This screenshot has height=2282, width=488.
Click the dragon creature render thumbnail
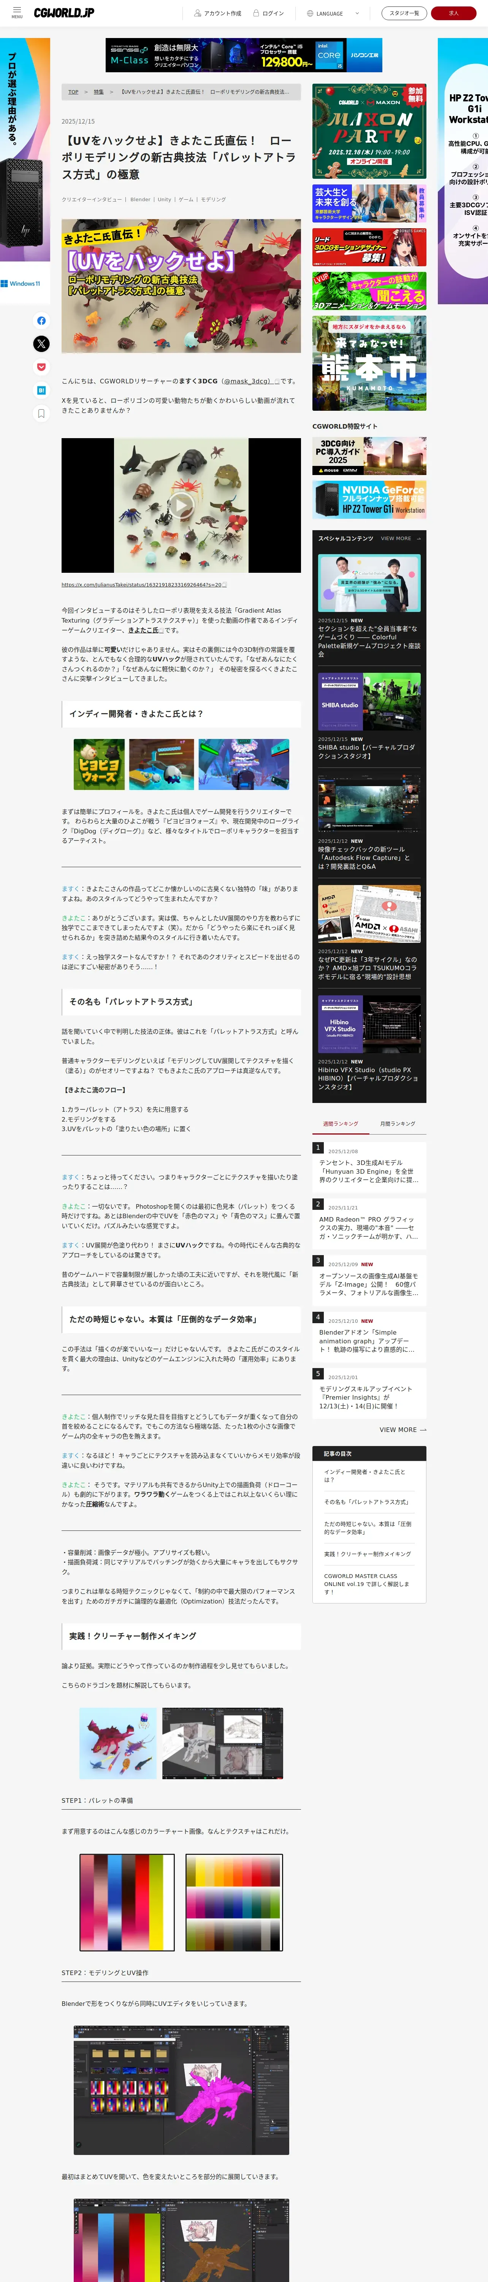click(118, 1743)
